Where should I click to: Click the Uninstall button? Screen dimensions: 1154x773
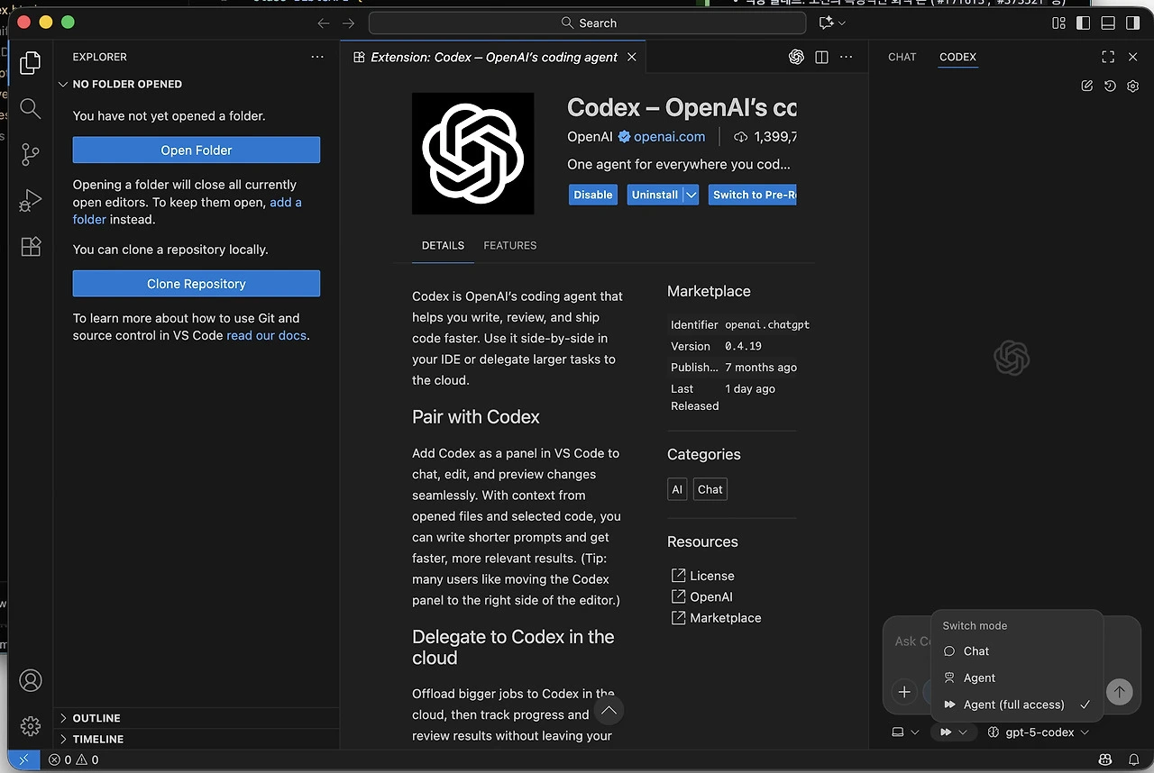pyautogui.click(x=655, y=195)
